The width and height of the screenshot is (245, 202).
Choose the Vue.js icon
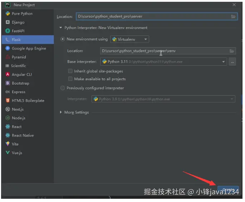coord(8,153)
